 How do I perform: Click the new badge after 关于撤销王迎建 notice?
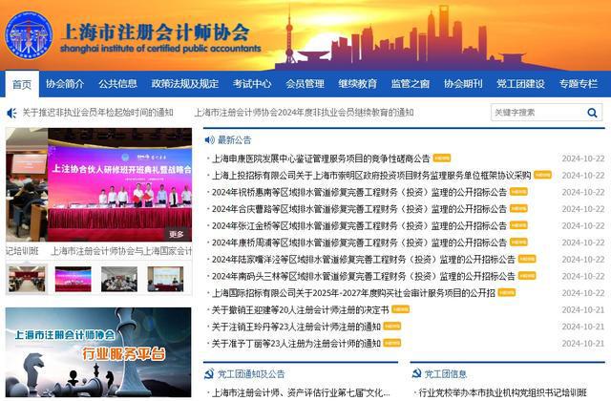tap(401, 309)
